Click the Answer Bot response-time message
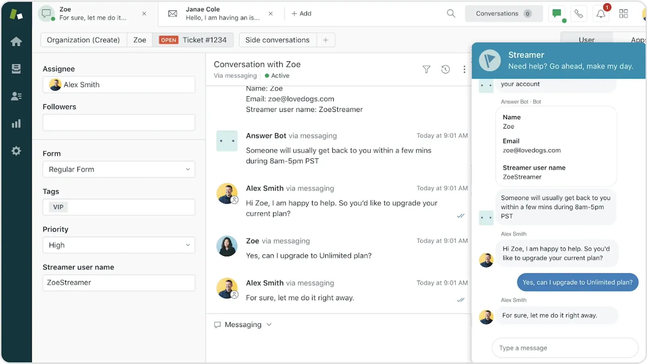 coord(338,156)
